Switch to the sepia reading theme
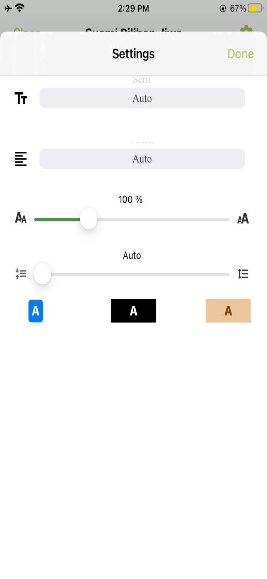Image resolution: width=267 pixels, height=579 pixels. click(228, 310)
